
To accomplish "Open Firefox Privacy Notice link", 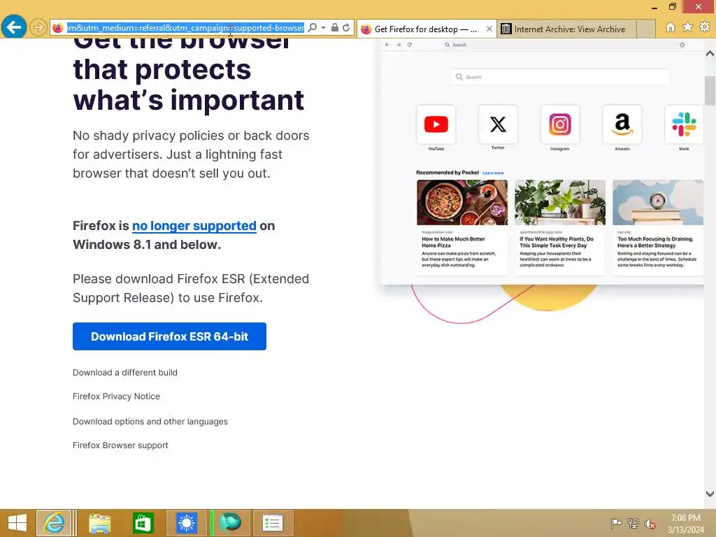I will coord(117,396).
